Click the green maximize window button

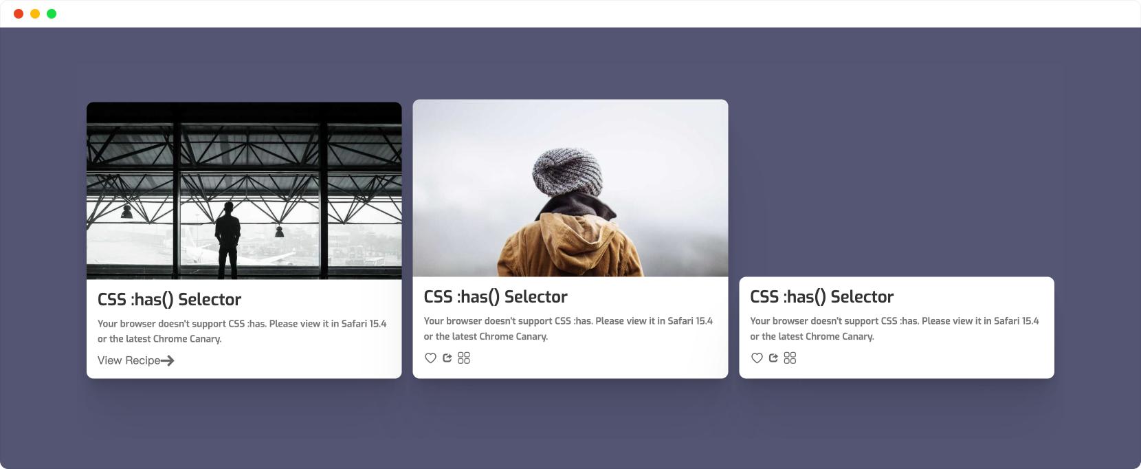[52, 14]
